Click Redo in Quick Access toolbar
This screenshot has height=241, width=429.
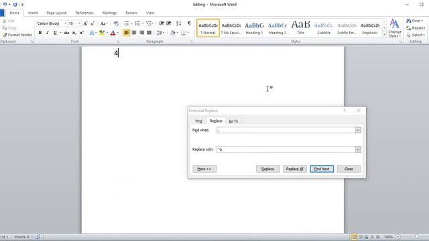[x=15, y=5]
